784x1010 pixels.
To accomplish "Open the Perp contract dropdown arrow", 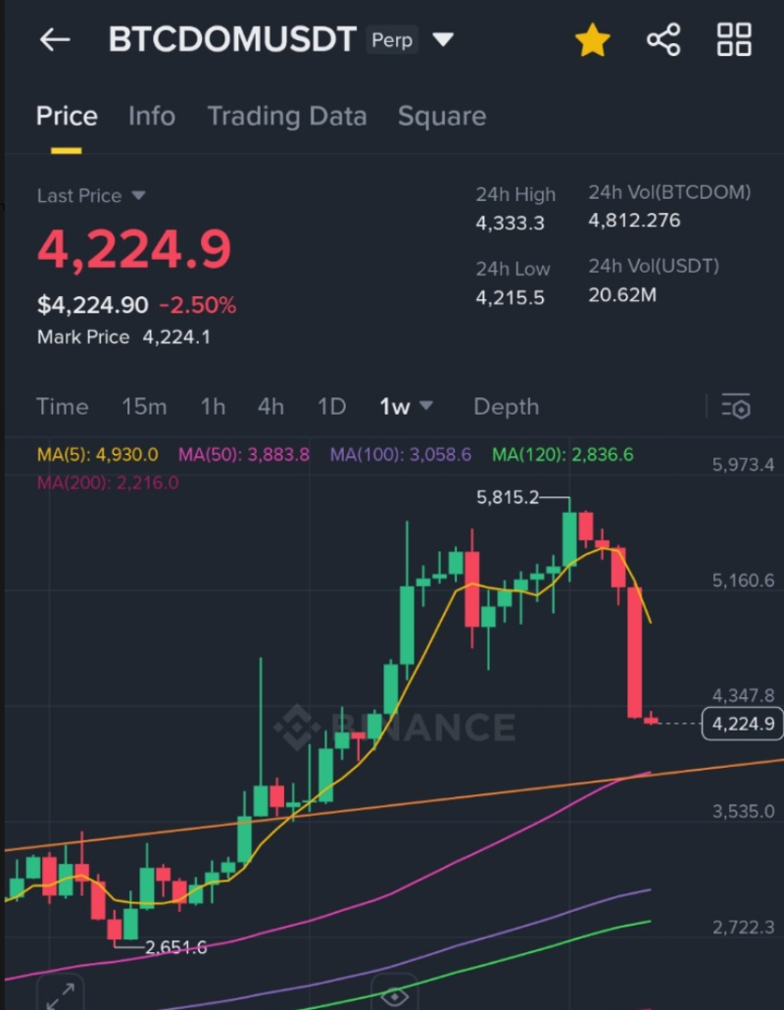I will coord(443,39).
